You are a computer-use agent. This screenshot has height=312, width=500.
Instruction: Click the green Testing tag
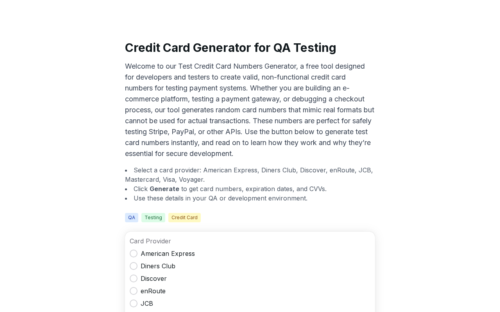pyautogui.click(x=153, y=218)
